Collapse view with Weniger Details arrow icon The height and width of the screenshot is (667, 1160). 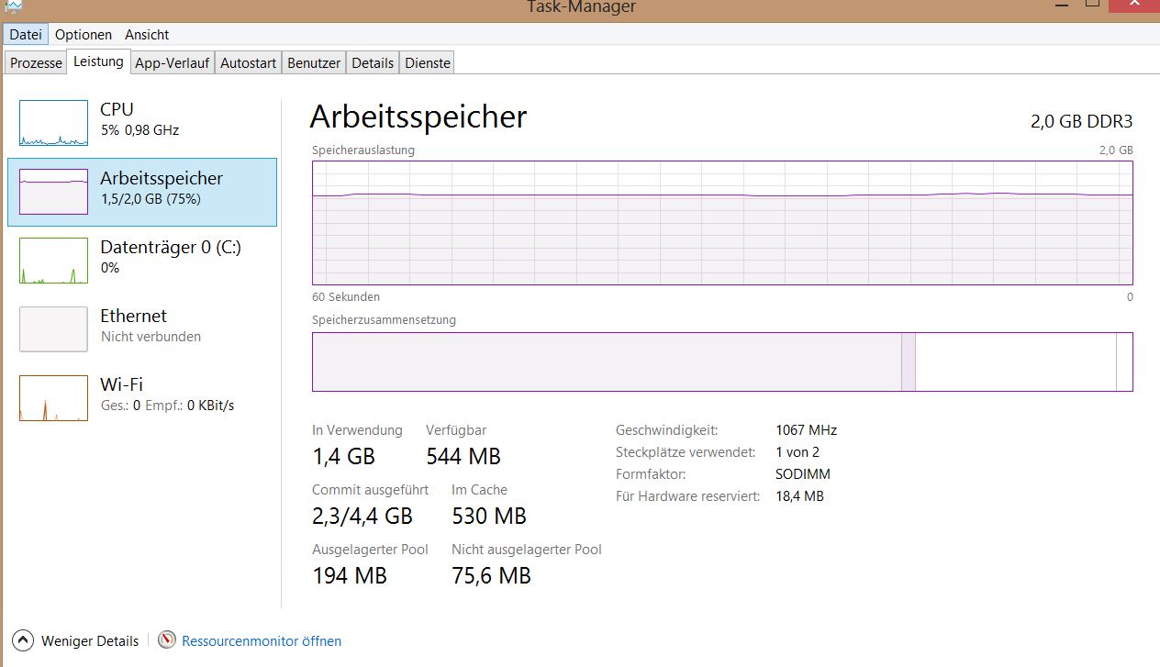pos(24,640)
